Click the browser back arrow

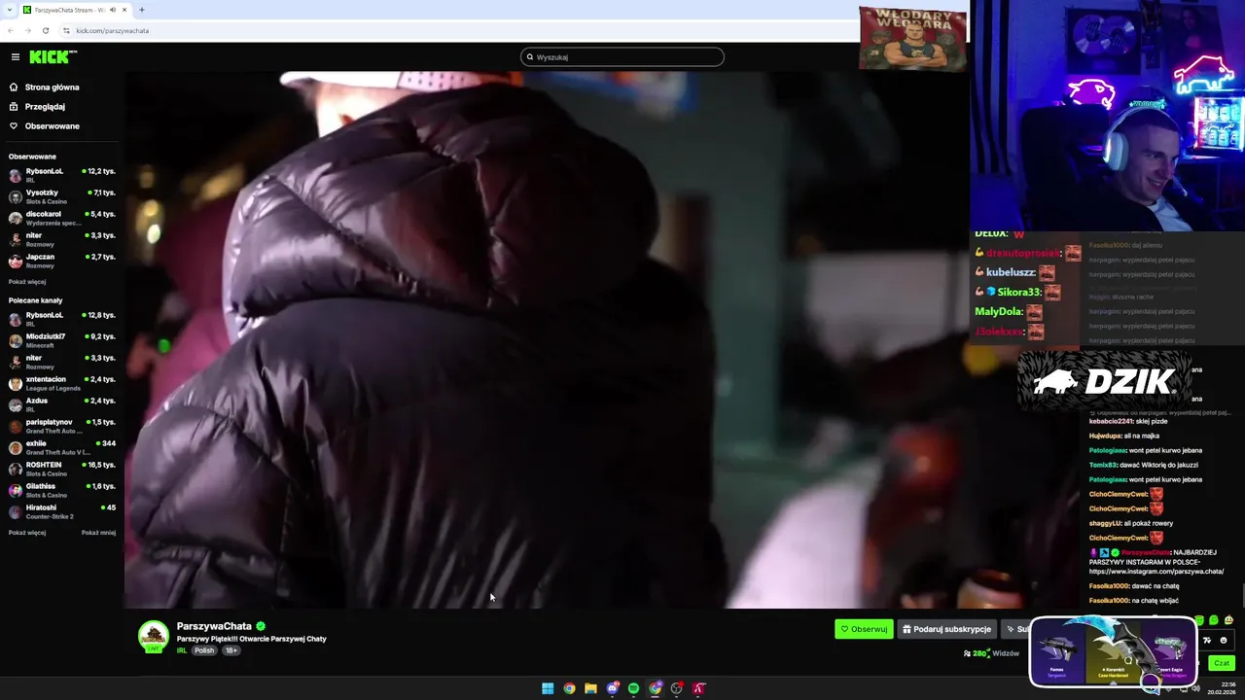coord(11,30)
